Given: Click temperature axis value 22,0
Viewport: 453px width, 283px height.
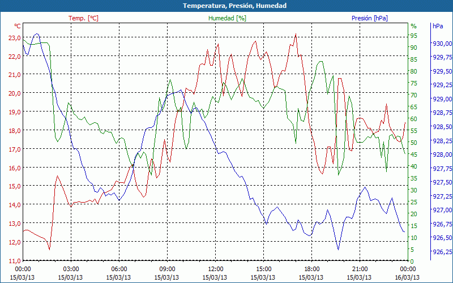Looking at the screenshot, I should click(15, 56).
